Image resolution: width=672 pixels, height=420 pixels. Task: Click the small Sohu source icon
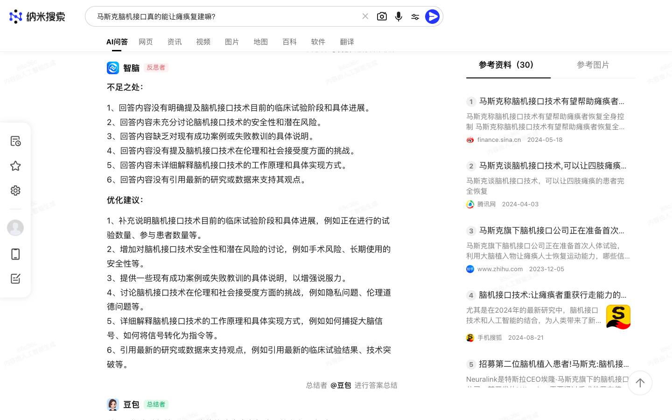pyautogui.click(x=470, y=338)
